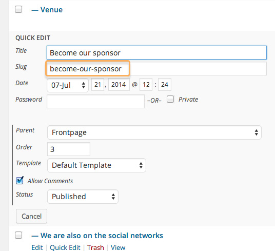
Task: Change the Published status dropdown
Action: pyautogui.click(x=83, y=197)
